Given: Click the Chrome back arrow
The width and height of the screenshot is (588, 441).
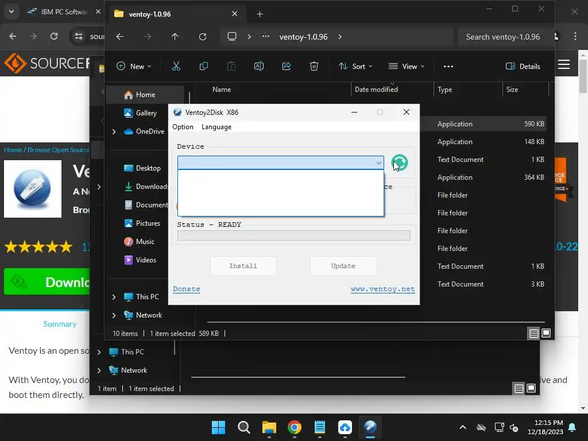Looking at the screenshot, I should click(13, 36).
